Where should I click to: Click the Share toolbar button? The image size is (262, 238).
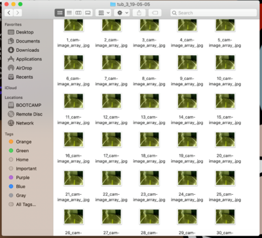(139, 13)
